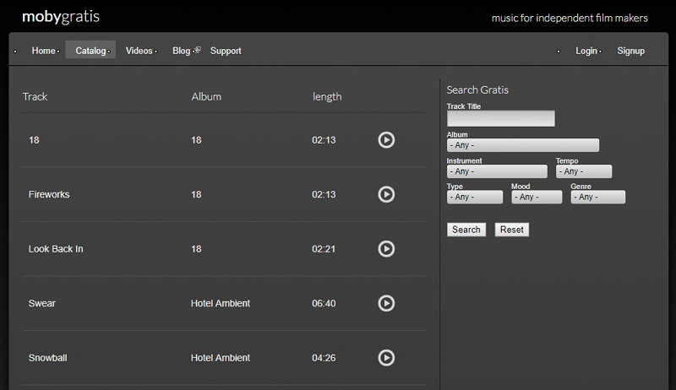676x390 pixels.
Task: Expand the Instrument dropdown
Action: 496,171
